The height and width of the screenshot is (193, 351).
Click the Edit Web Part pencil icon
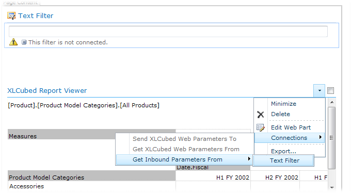[x=261, y=127]
